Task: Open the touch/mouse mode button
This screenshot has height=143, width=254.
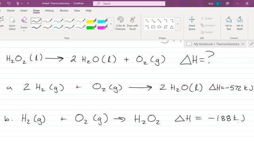Action: [18, 4]
